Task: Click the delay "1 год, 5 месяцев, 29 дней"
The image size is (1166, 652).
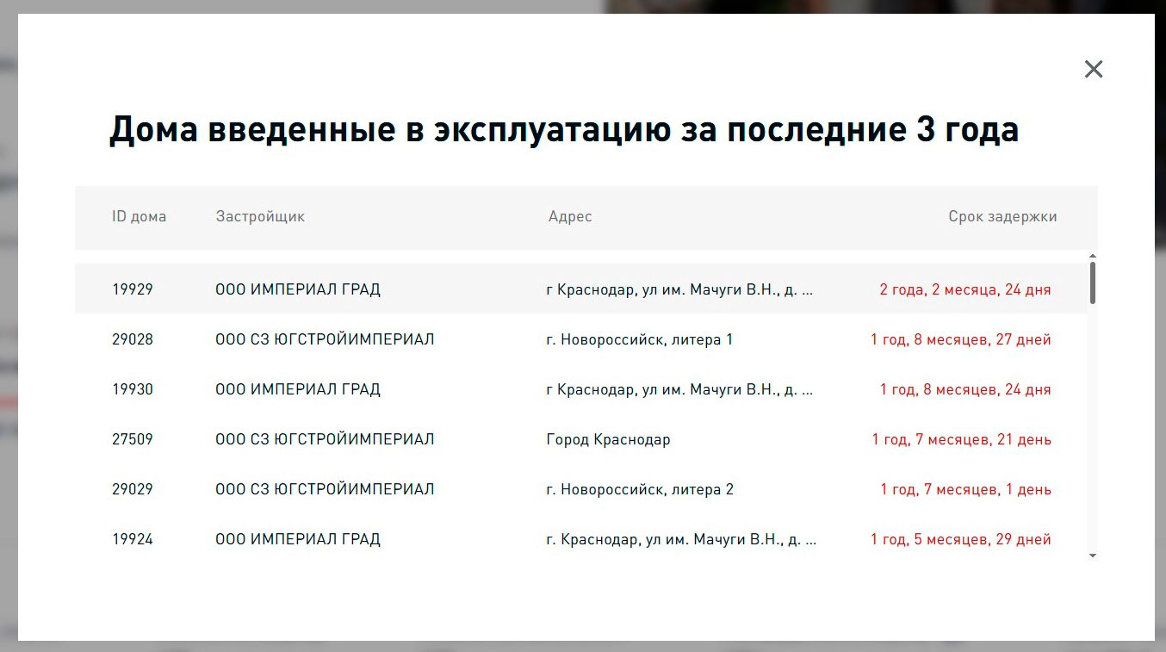Action: pos(960,539)
